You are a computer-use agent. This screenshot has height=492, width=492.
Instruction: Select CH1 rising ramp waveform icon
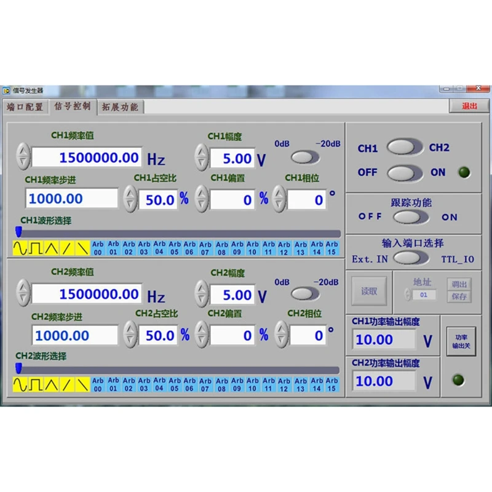(66, 248)
